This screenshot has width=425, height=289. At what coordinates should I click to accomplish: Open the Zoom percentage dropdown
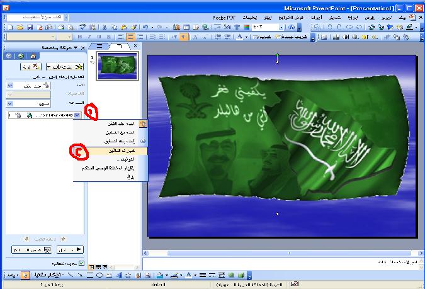[281, 27]
